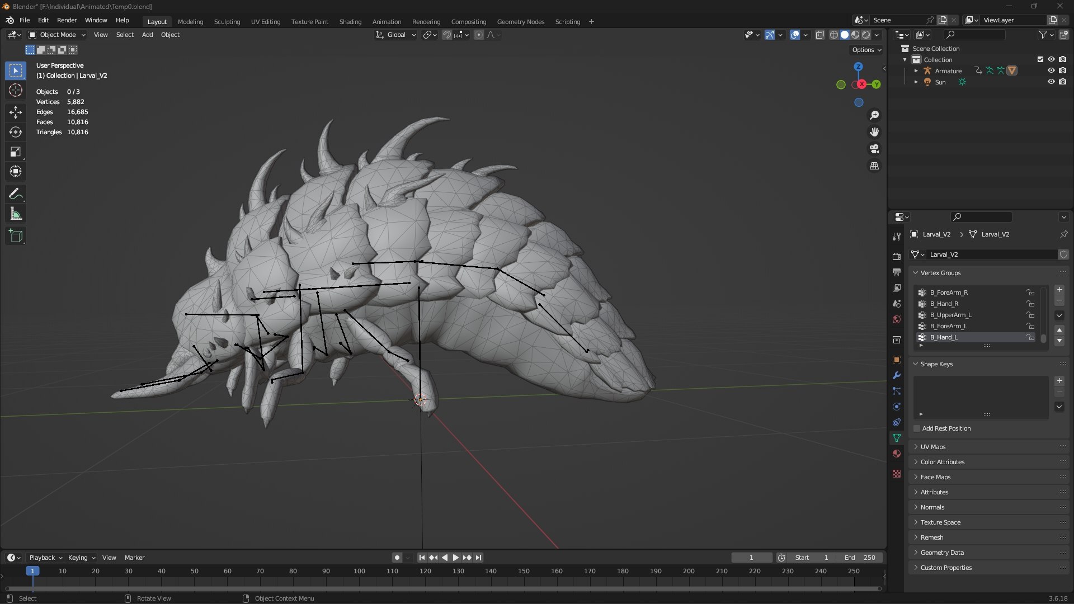Disable Armature in renders camera icon
The width and height of the screenshot is (1074, 604).
click(1062, 70)
